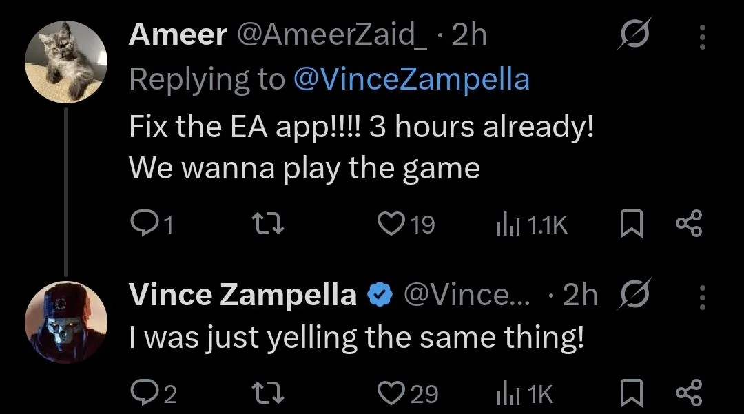Open Grok icon on Vince's tweet
Viewport: 744px width, 414px height.
632,295
